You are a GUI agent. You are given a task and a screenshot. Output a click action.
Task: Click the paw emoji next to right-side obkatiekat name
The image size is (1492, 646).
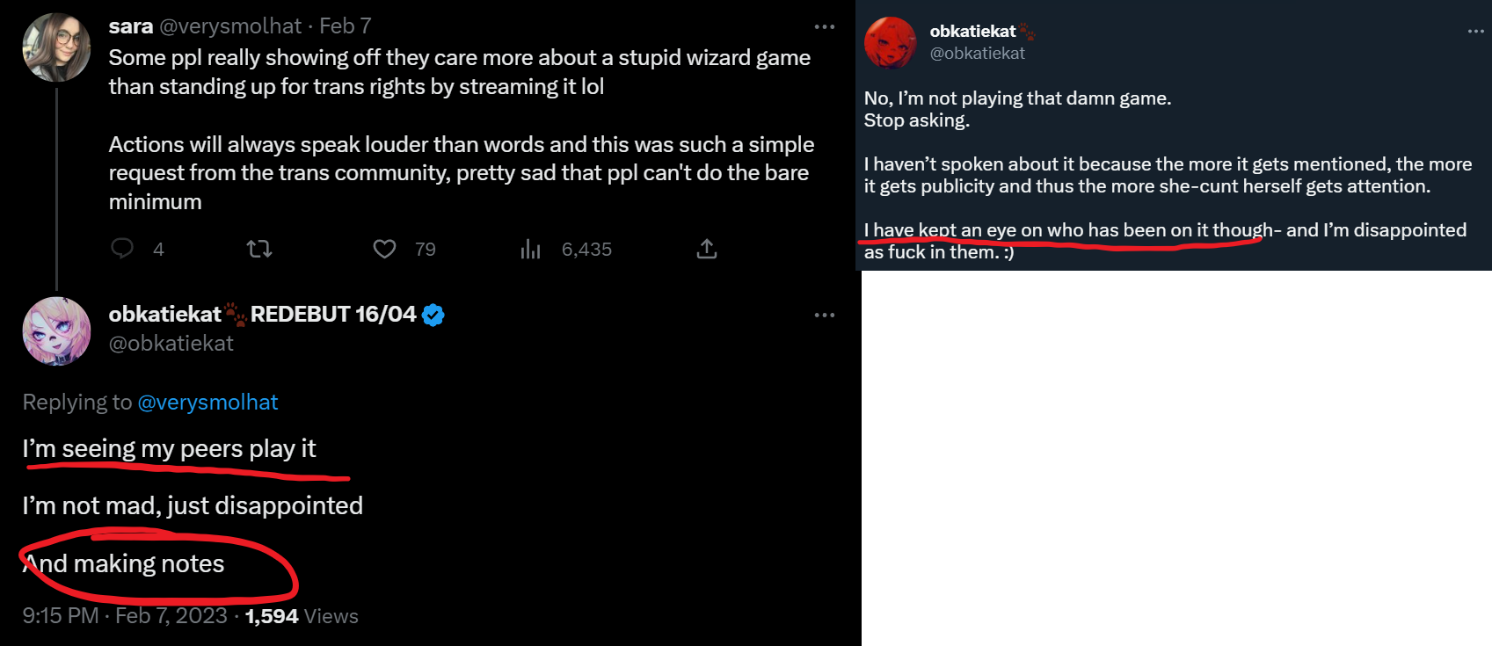(1027, 32)
